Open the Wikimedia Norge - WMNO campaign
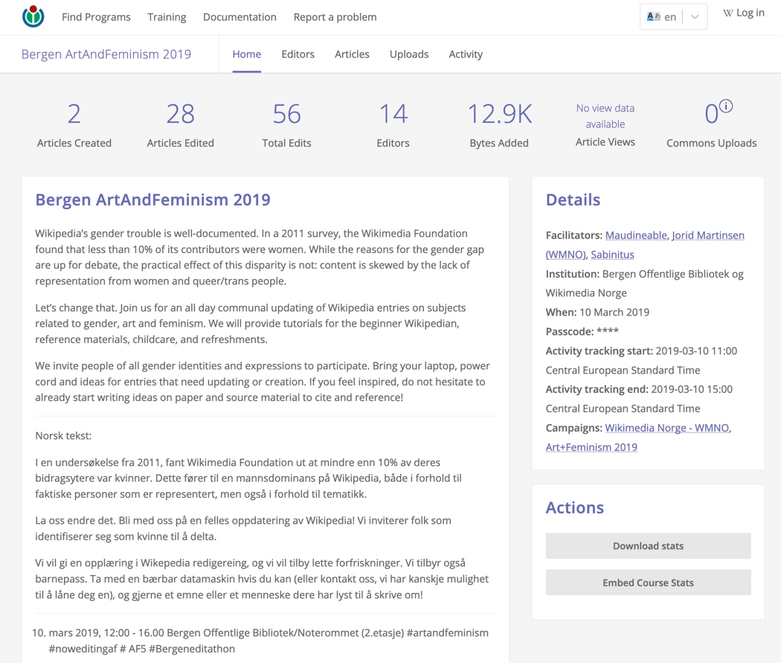This screenshot has height=663, width=781. coord(666,428)
